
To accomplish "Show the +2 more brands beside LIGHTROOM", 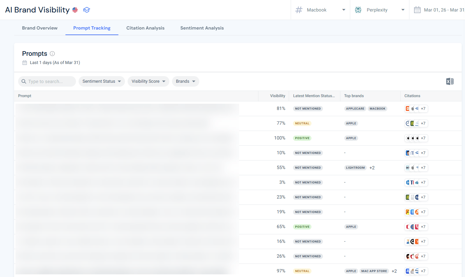I will [372, 168].
